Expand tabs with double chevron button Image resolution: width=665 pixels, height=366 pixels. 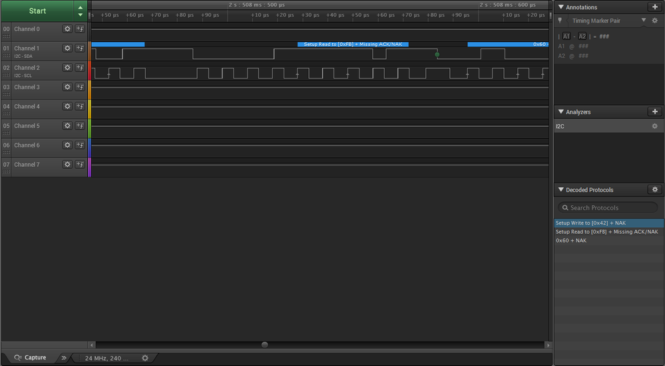point(64,358)
